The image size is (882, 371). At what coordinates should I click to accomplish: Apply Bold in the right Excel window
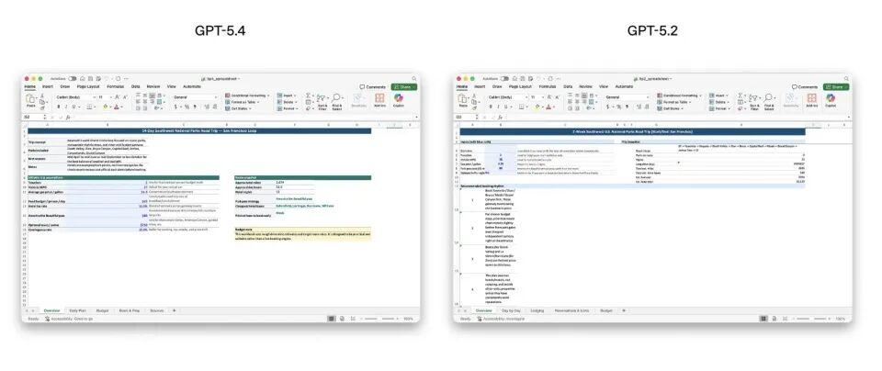point(489,107)
